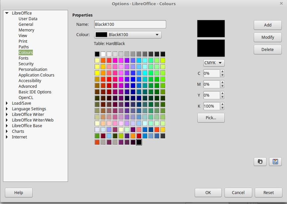The height and width of the screenshot is (204, 287).
Task: Select the highlighted Colours tree entry
Action: click(x=26, y=53)
